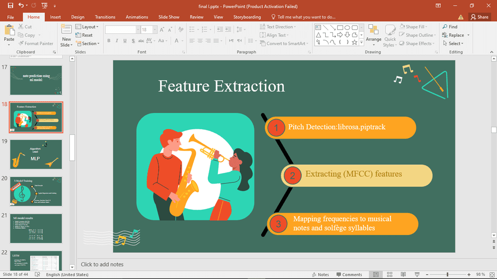Image resolution: width=497 pixels, height=279 pixels.
Task: Select slide 19 thumbnail with Algorithm used MLP
Action: [36, 155]
